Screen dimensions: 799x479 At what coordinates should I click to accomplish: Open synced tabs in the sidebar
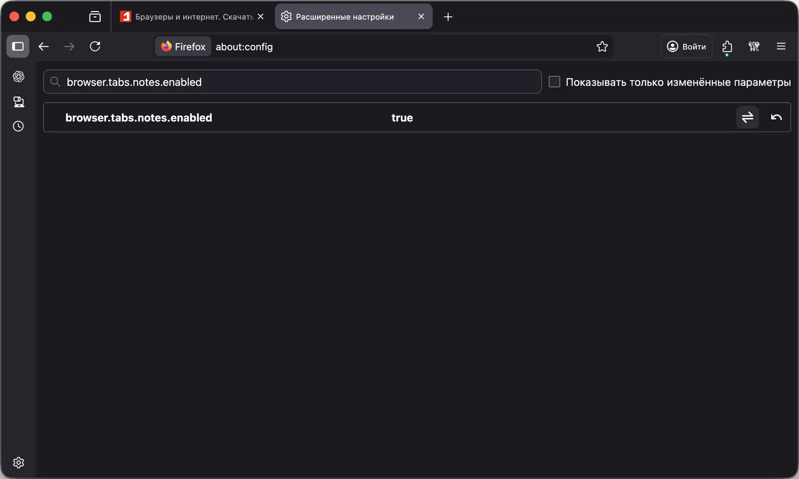coord(19,102)
